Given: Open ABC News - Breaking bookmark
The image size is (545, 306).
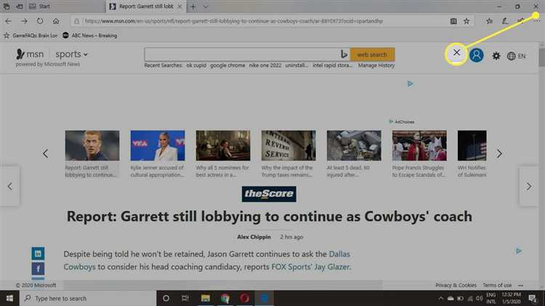Looking at the screenshot, I should point(89,36).
